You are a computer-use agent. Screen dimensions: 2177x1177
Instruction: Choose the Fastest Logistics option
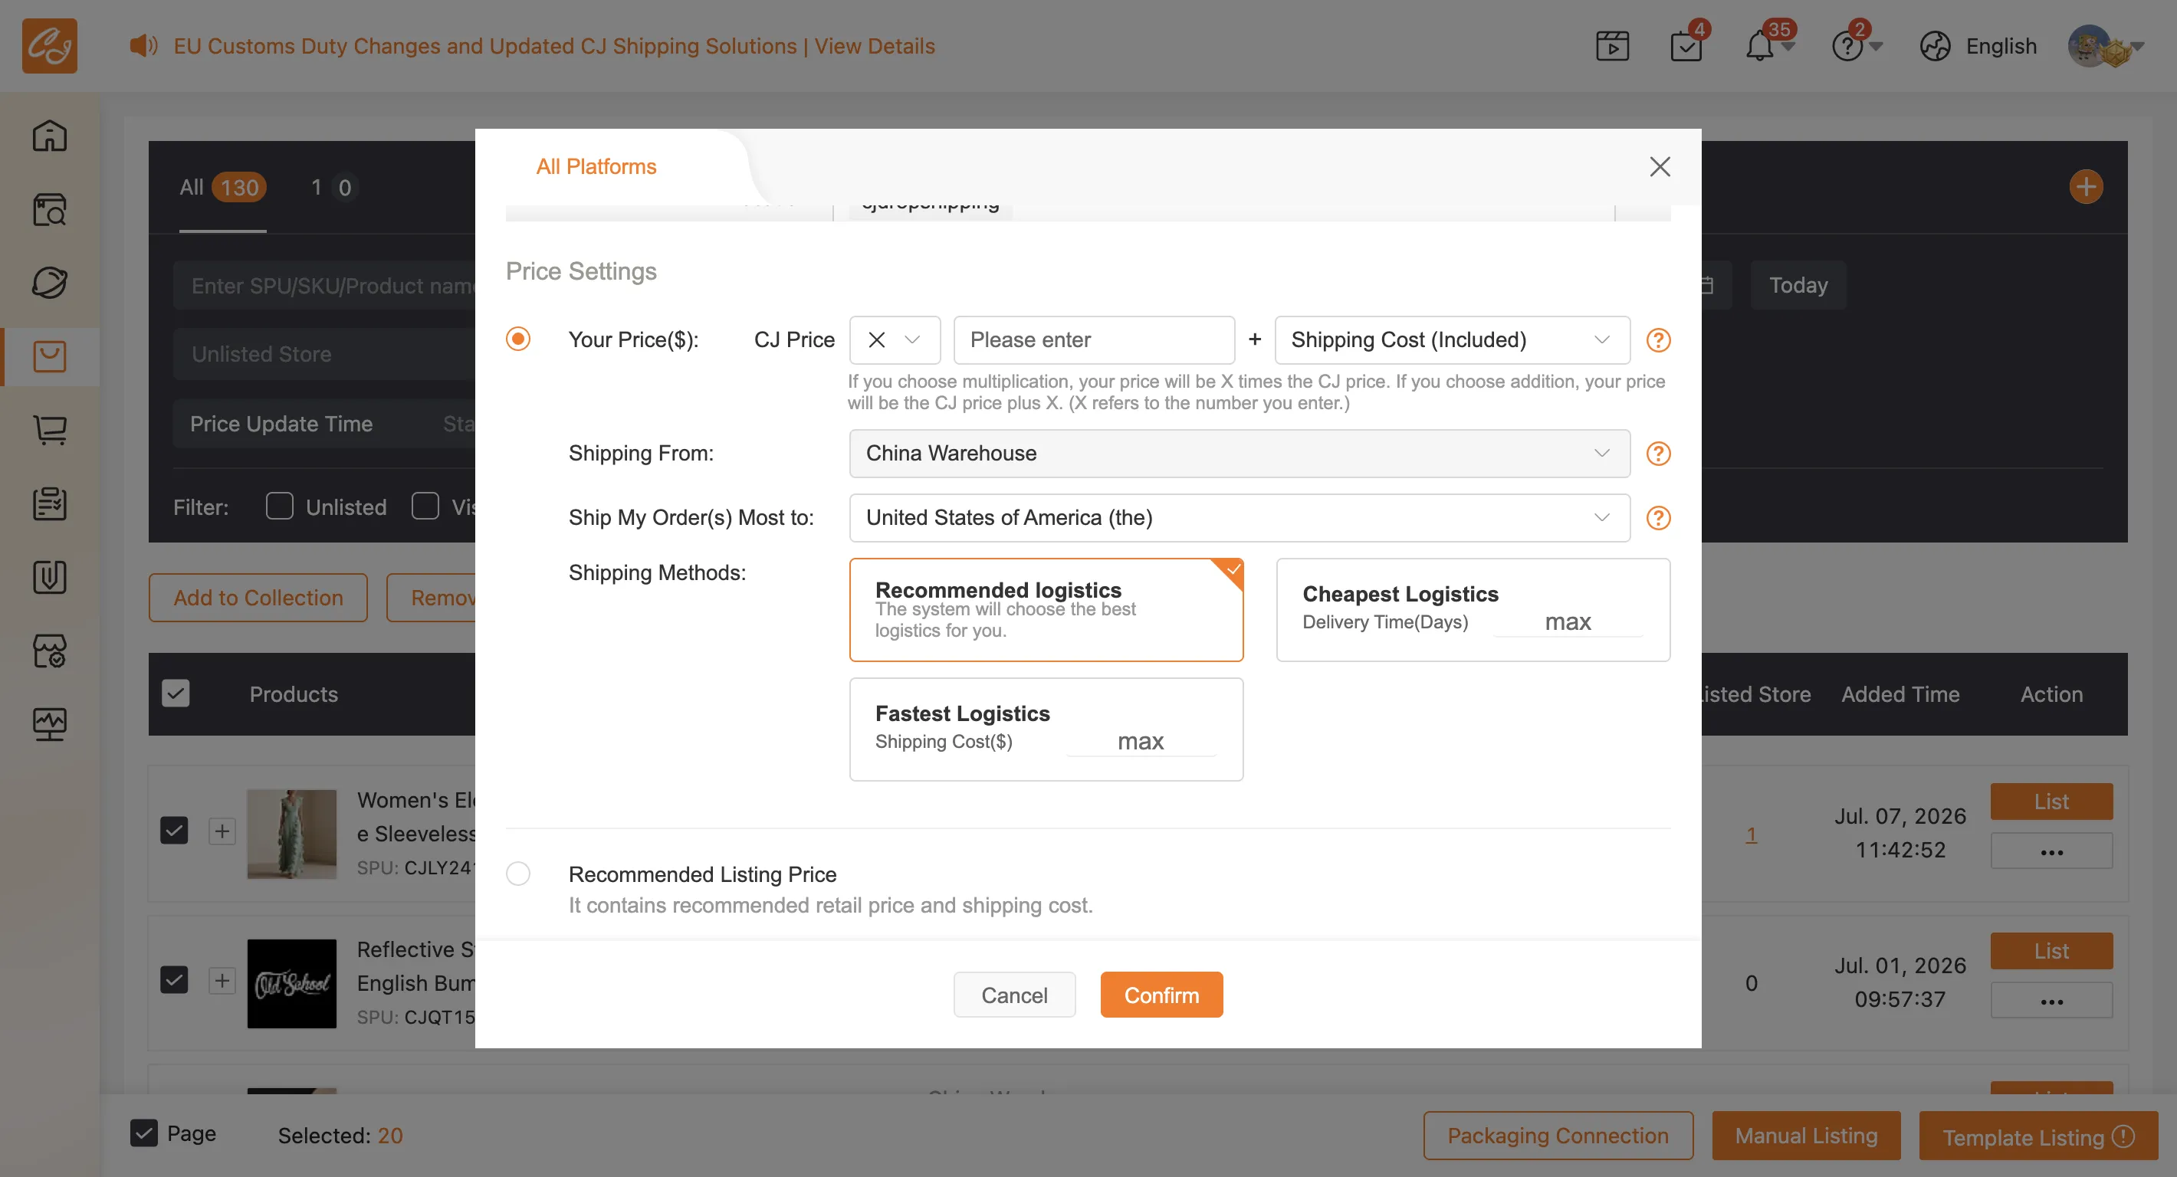[x=1046, y=729]
